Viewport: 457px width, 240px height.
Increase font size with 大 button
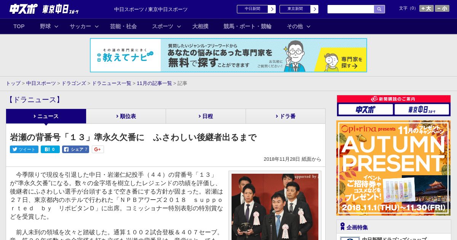[x=426, y=8]
